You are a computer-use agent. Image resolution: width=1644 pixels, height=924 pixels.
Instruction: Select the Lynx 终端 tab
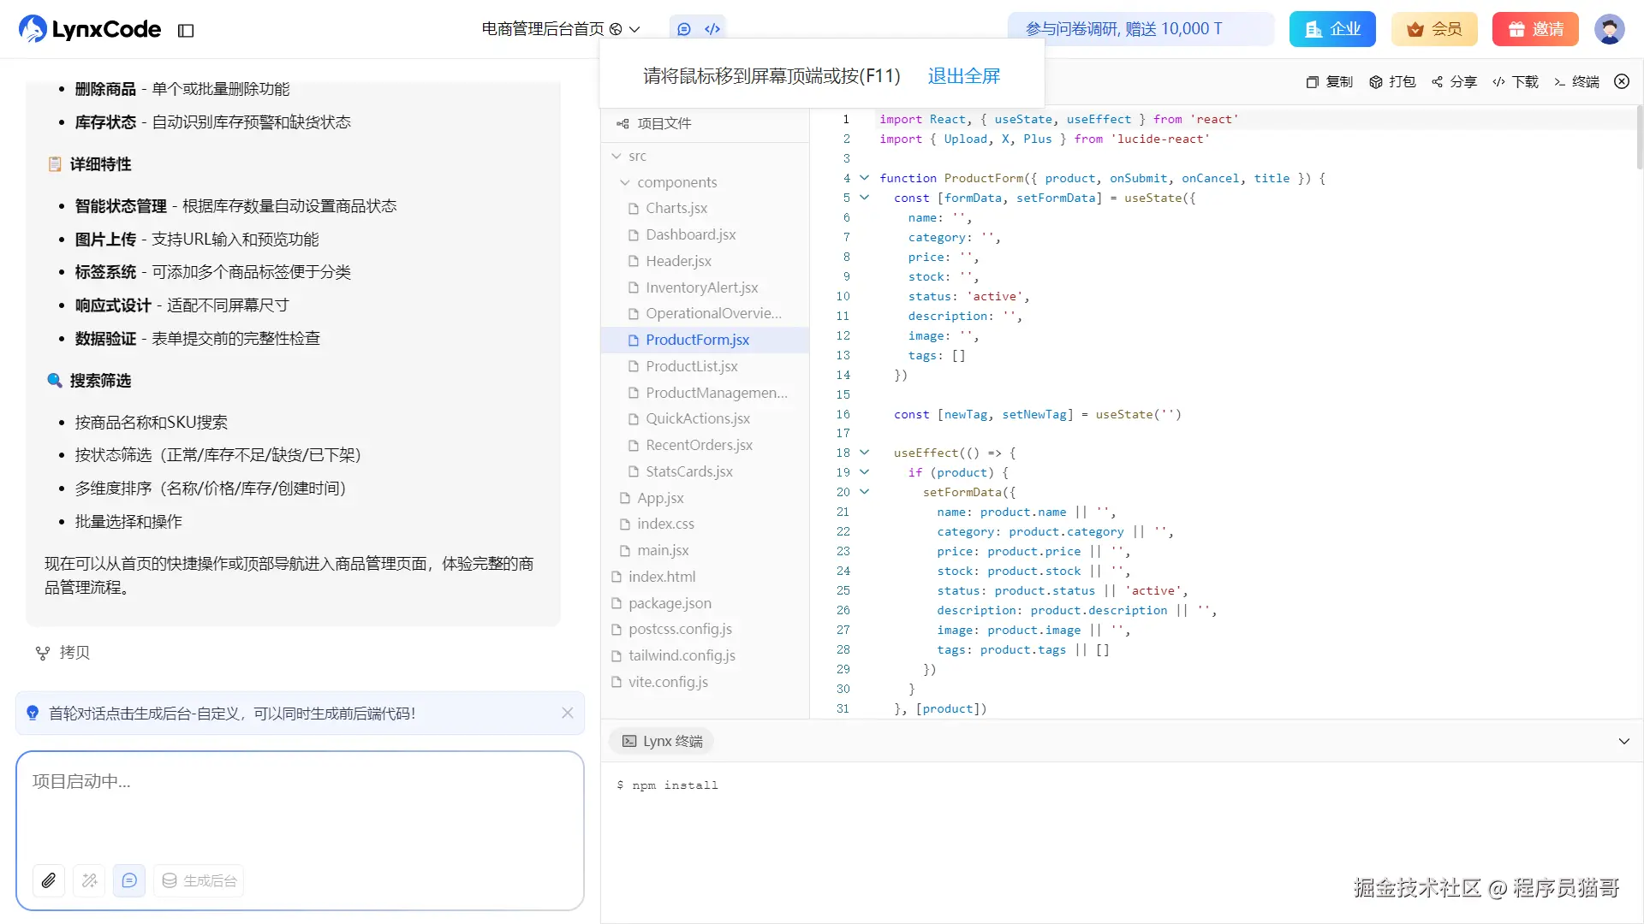[662, 742]
